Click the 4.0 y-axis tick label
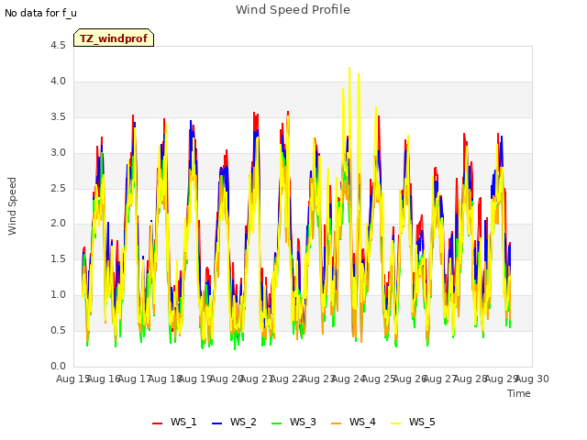 pyautogui.click(x=58, y=82)
